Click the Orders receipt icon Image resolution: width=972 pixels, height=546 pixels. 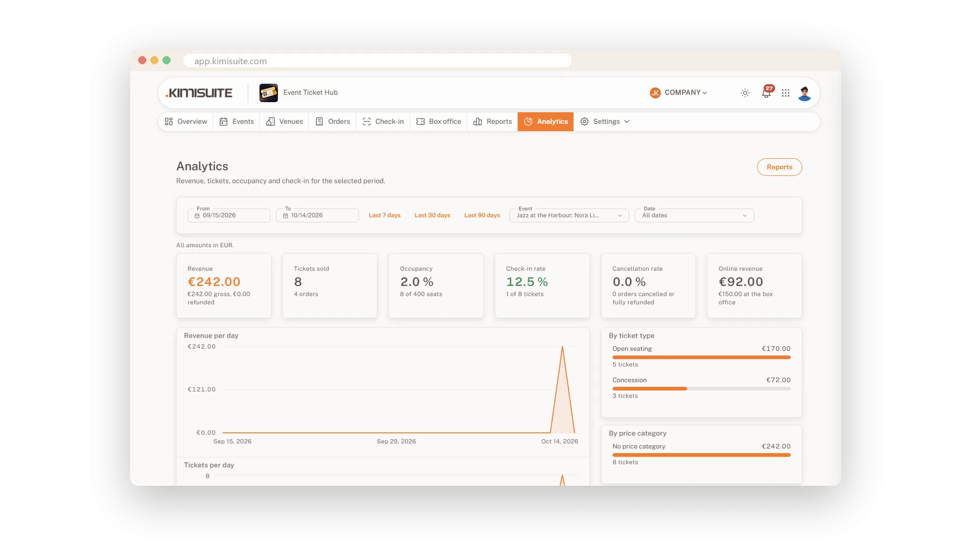pos(319,122)
